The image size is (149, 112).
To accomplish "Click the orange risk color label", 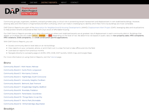I will [42, 35].
